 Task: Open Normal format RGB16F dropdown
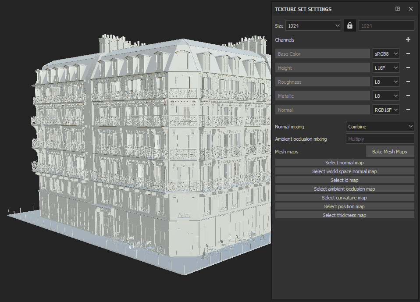(x=386, y=110)
